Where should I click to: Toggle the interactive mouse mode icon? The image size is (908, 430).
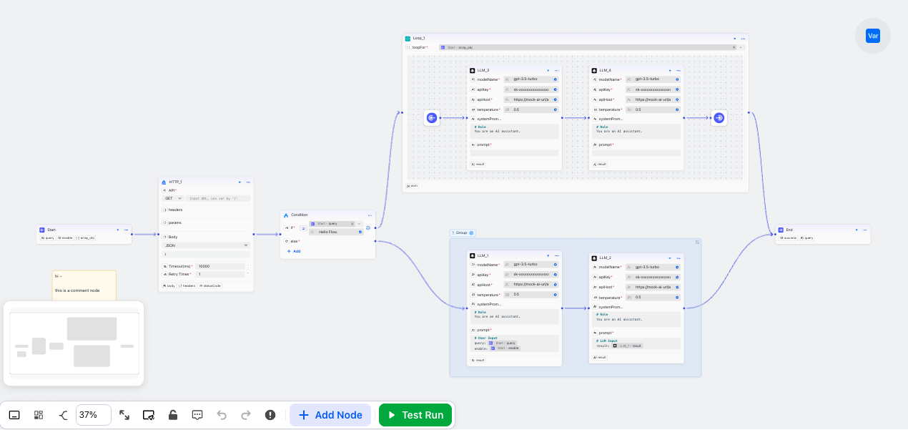[x=14, y=415]
